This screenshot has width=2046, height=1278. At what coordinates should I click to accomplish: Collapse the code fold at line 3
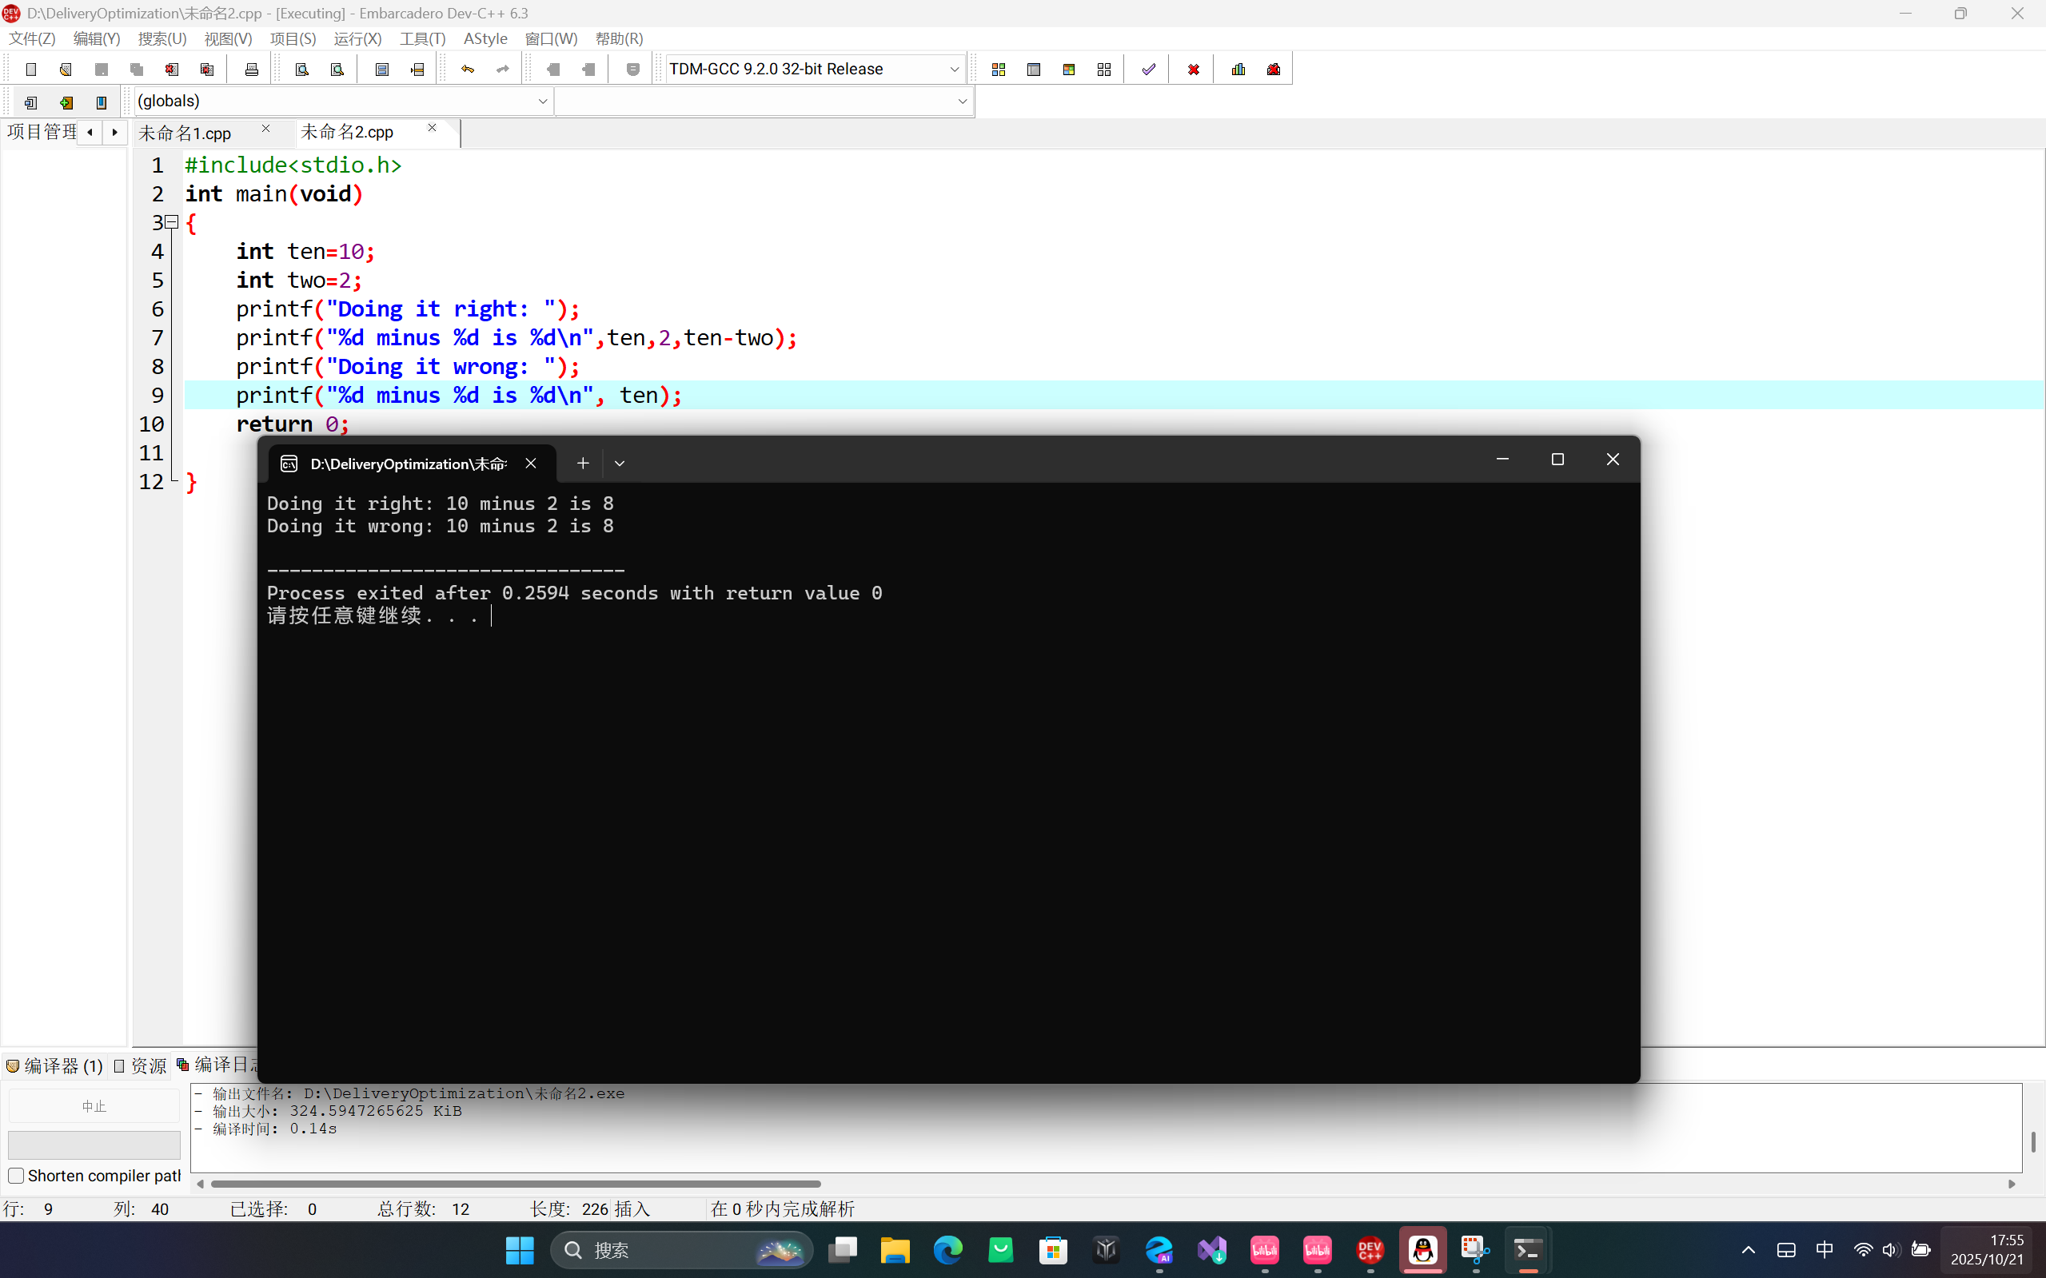click(173, 222)
